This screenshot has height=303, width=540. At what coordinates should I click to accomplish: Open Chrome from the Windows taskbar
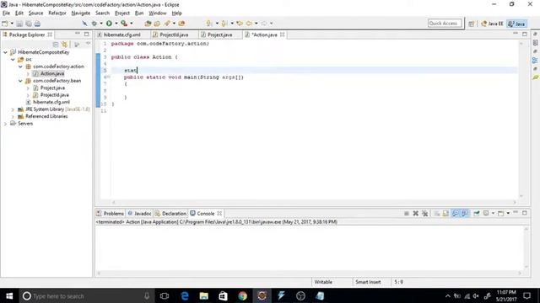(242, 295)
